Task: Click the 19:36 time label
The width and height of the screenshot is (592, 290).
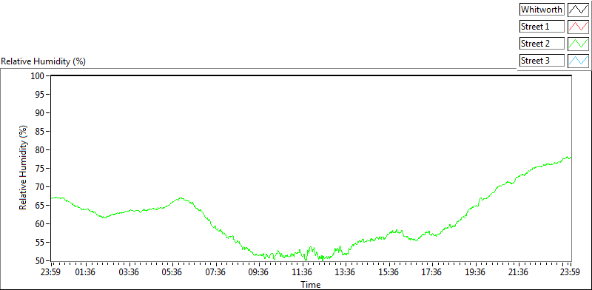Action: (475, 272)
